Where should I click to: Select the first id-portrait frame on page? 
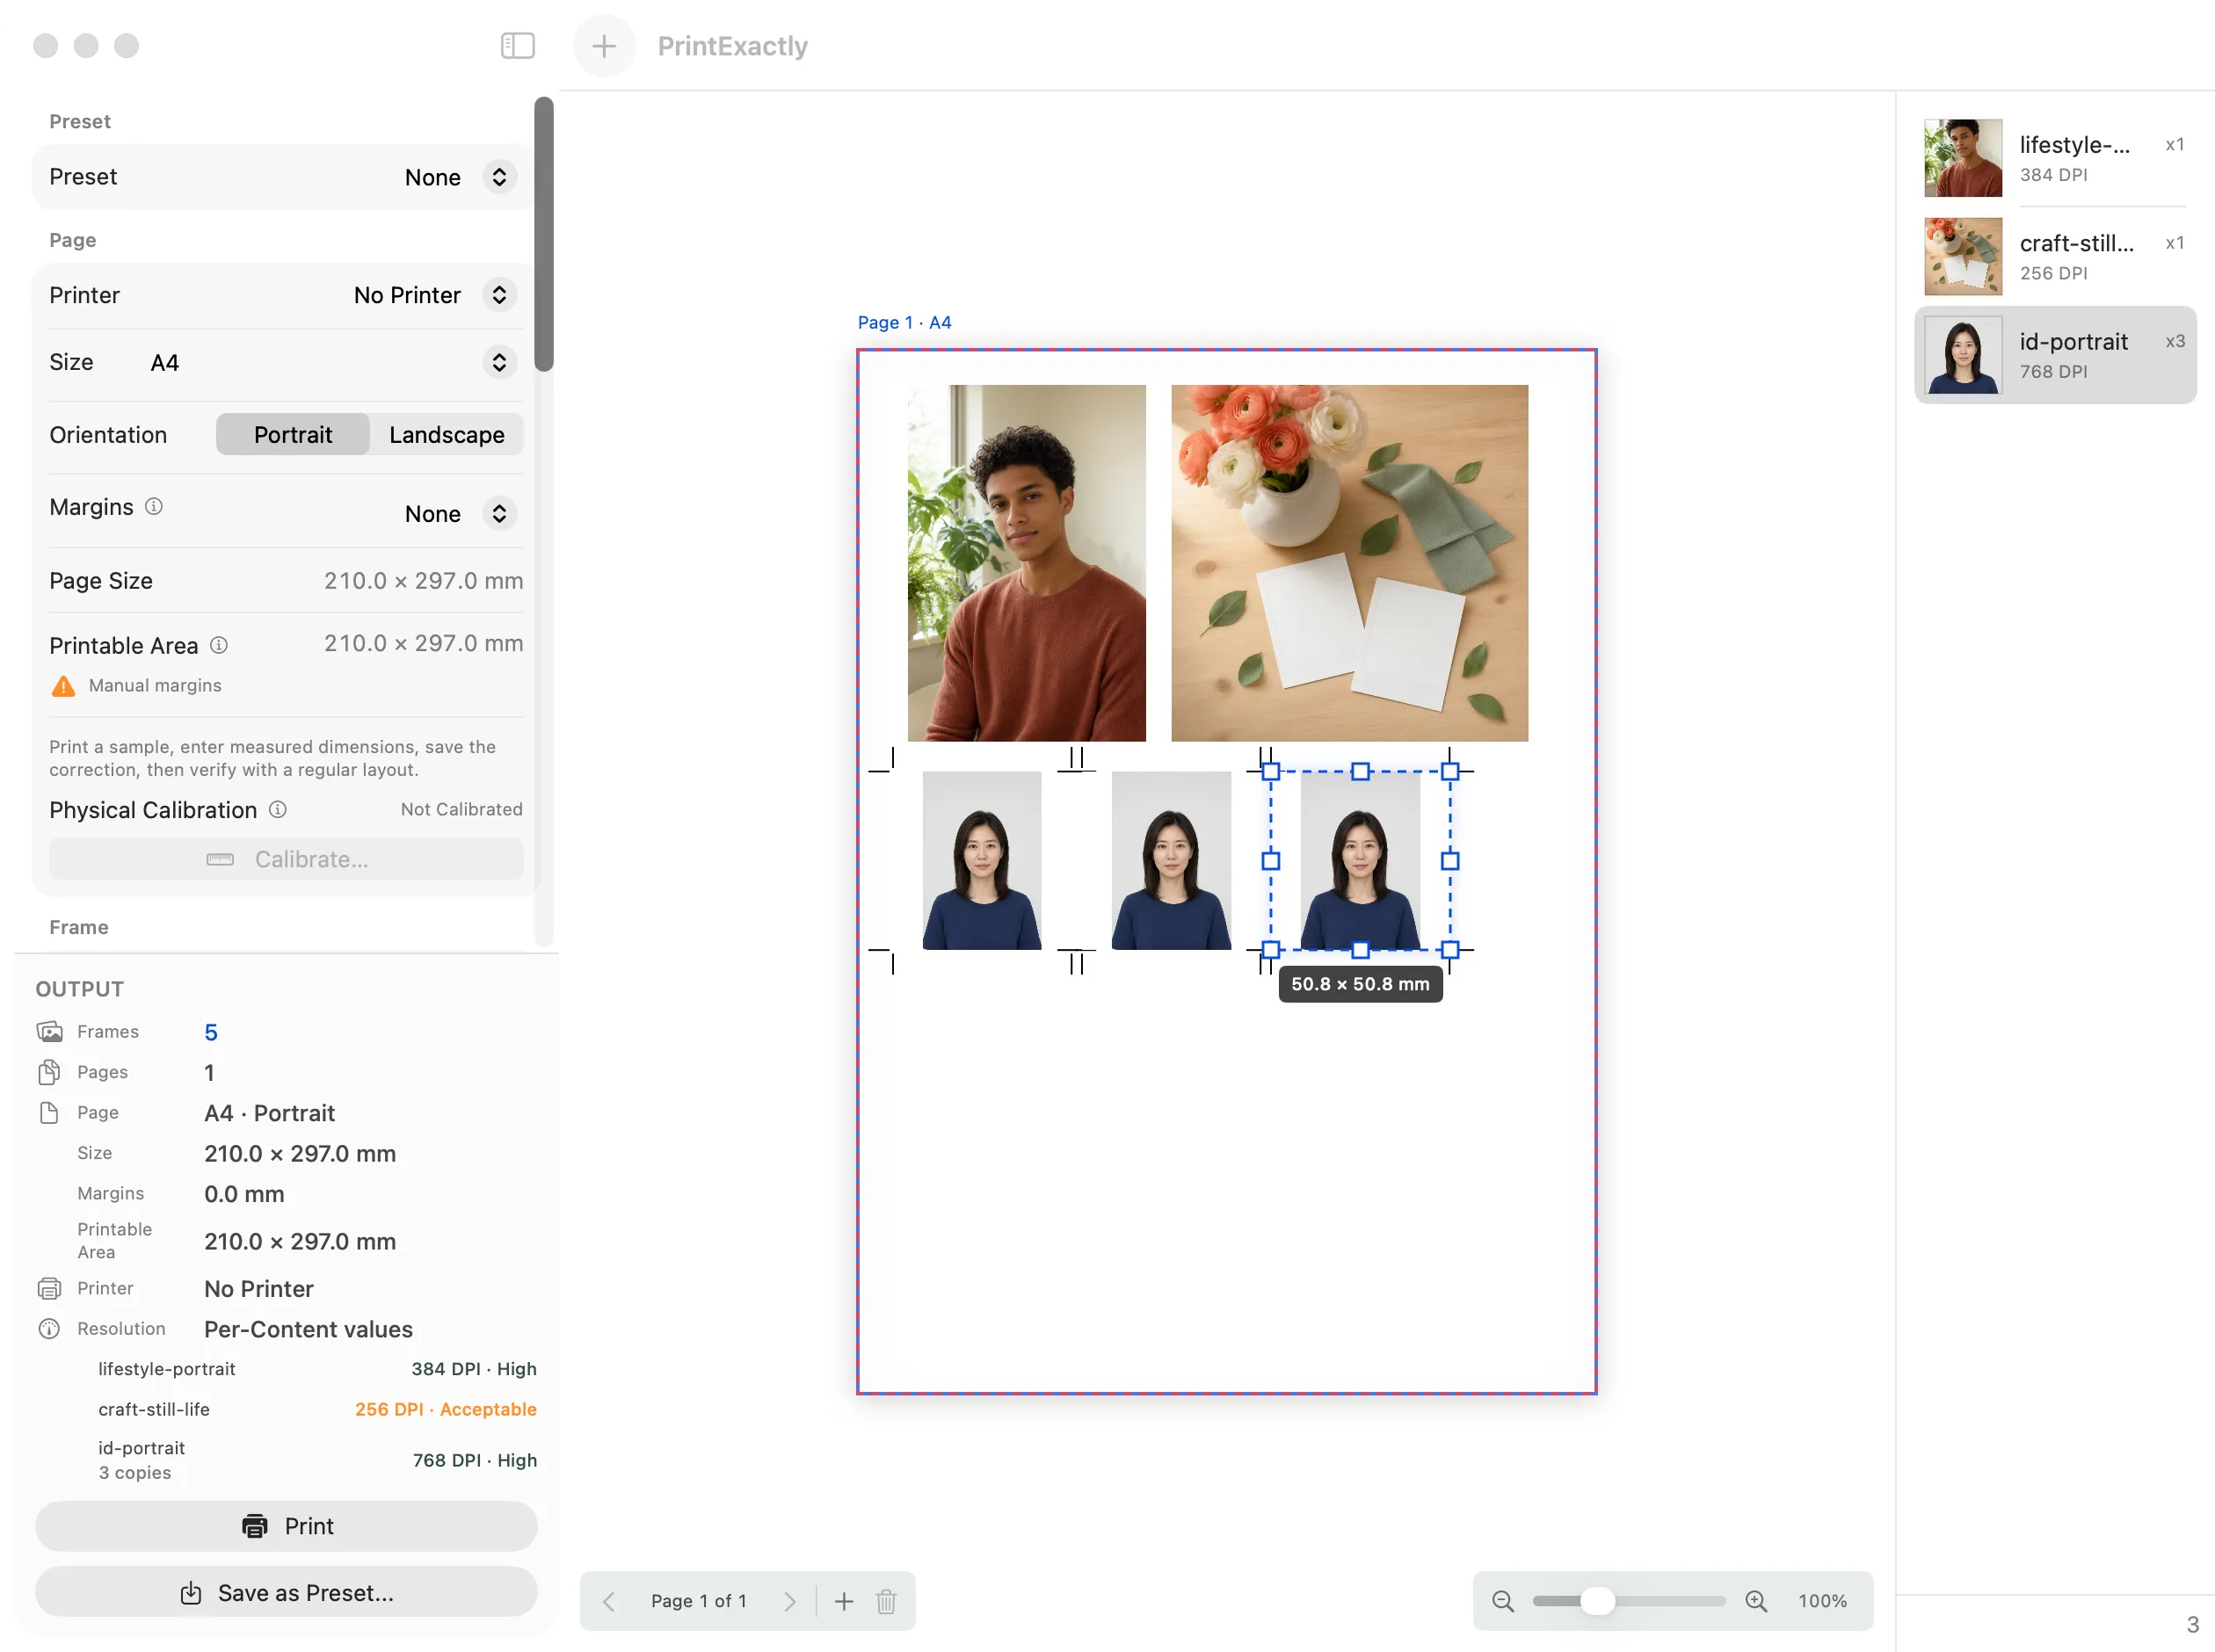981,860
